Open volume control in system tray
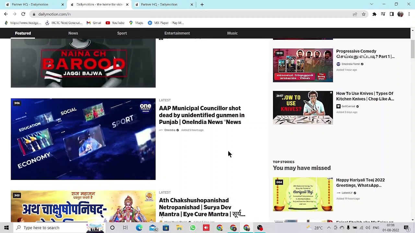This screenshot has height=233, width=415. coord(368,228)
